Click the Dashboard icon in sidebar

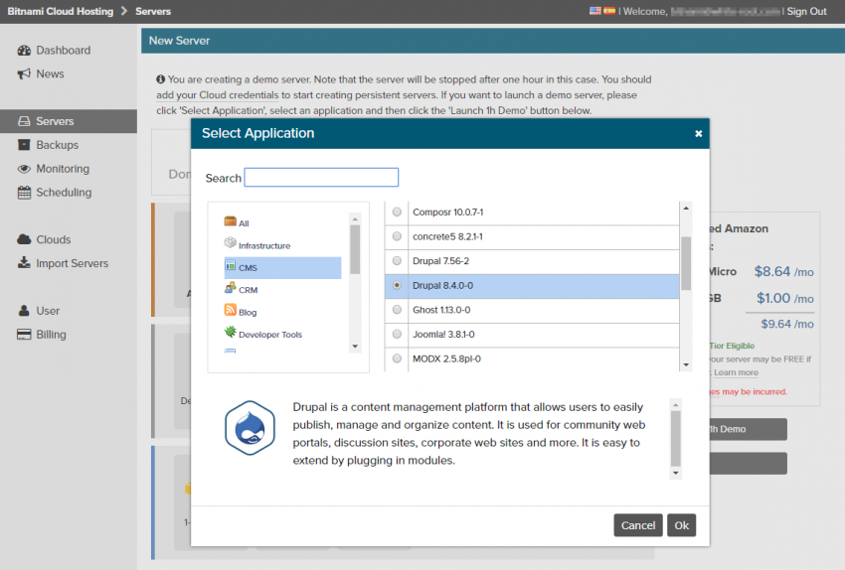(x=25, y=51)
